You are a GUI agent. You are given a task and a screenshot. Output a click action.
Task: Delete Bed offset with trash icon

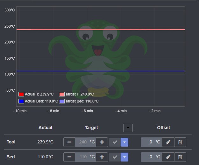(180, 157)
